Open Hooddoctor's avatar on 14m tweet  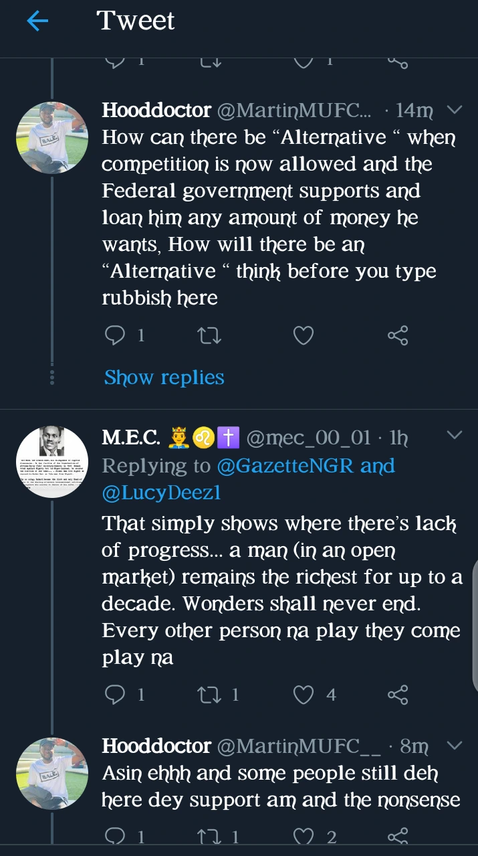click(52, 138)
